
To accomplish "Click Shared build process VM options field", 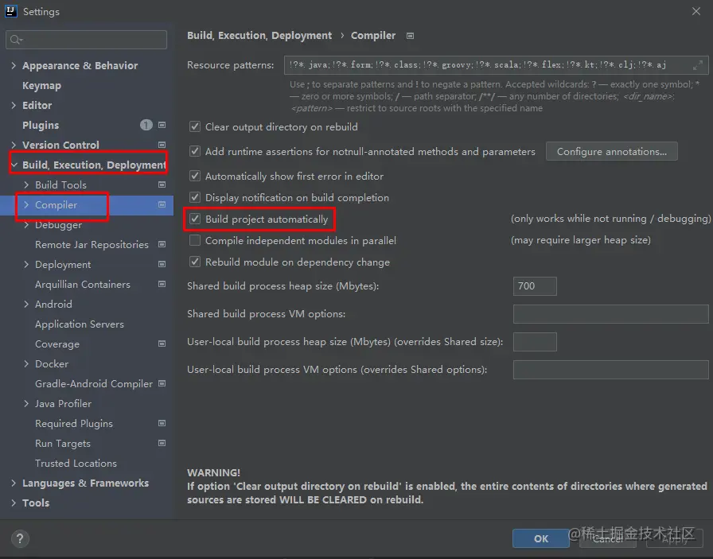I will (610, 313).
